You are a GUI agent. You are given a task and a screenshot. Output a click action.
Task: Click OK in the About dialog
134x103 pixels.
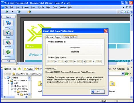[x=98, y=92]
